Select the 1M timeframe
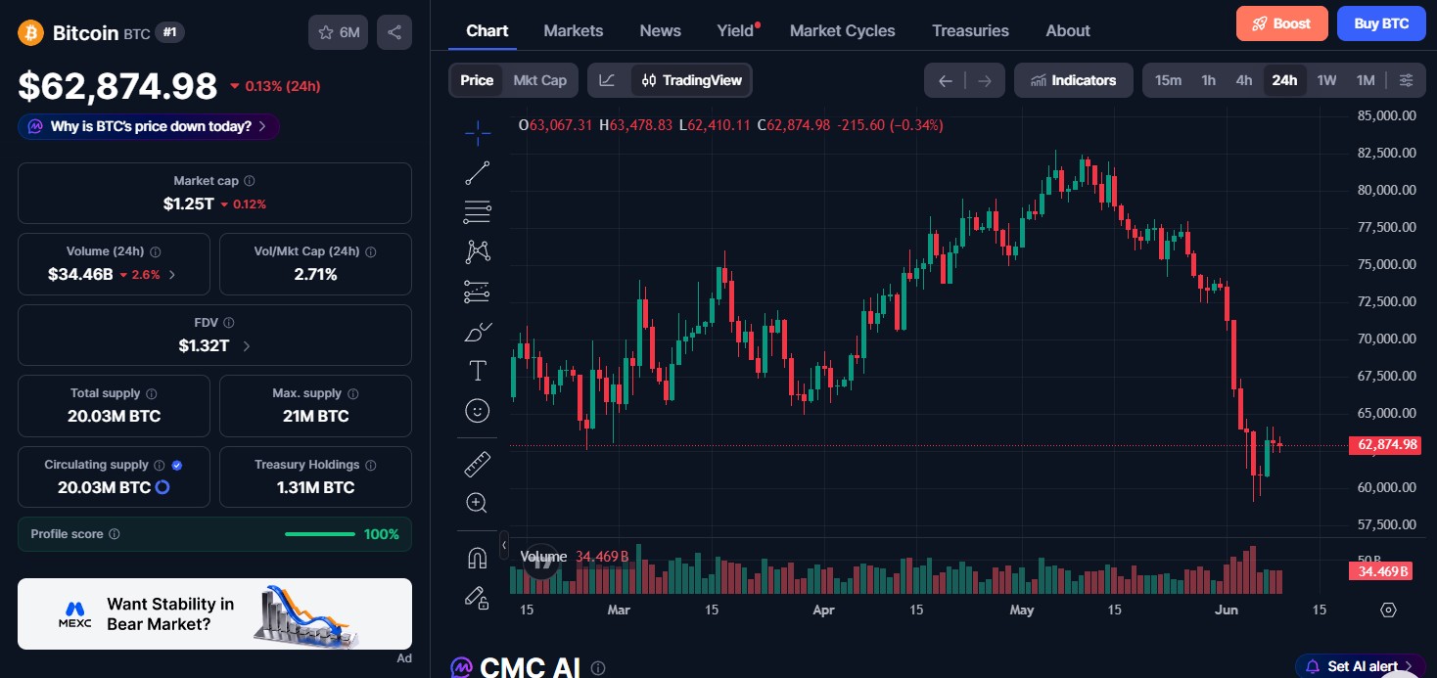1437x678 pixels. tap(1366, 80)
